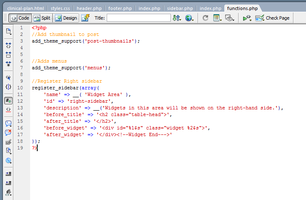Open the View Options dropdown

(x=217, y=18)
